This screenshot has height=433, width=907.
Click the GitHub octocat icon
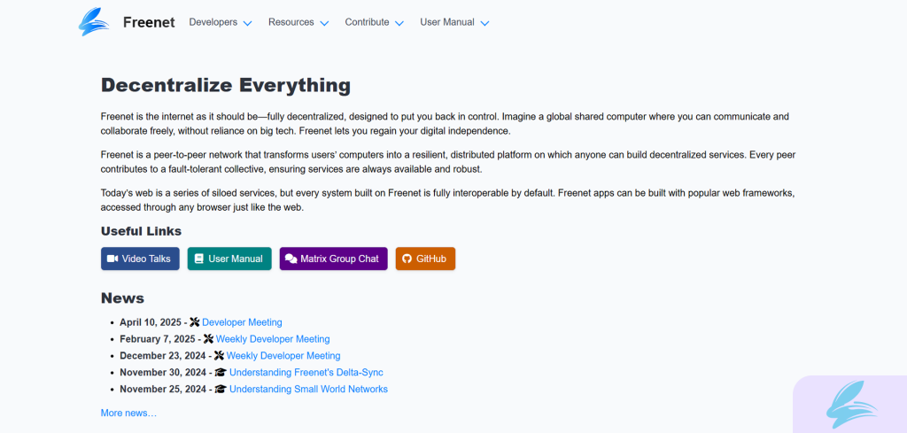click(407, 259)
